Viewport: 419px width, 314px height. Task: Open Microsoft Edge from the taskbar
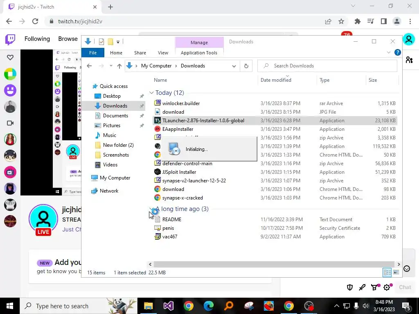(x=208, y=306)
